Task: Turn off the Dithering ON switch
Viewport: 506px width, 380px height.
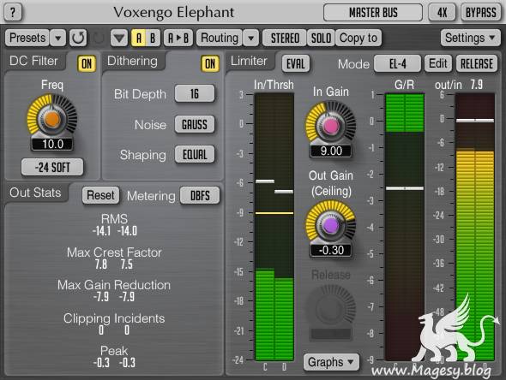Action: 210,63
